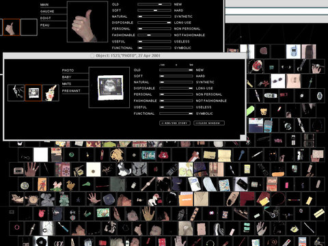Viewport: 328px width, 246px height.
Task: Open the red coin purse object
Action: (x=163, y=154)
